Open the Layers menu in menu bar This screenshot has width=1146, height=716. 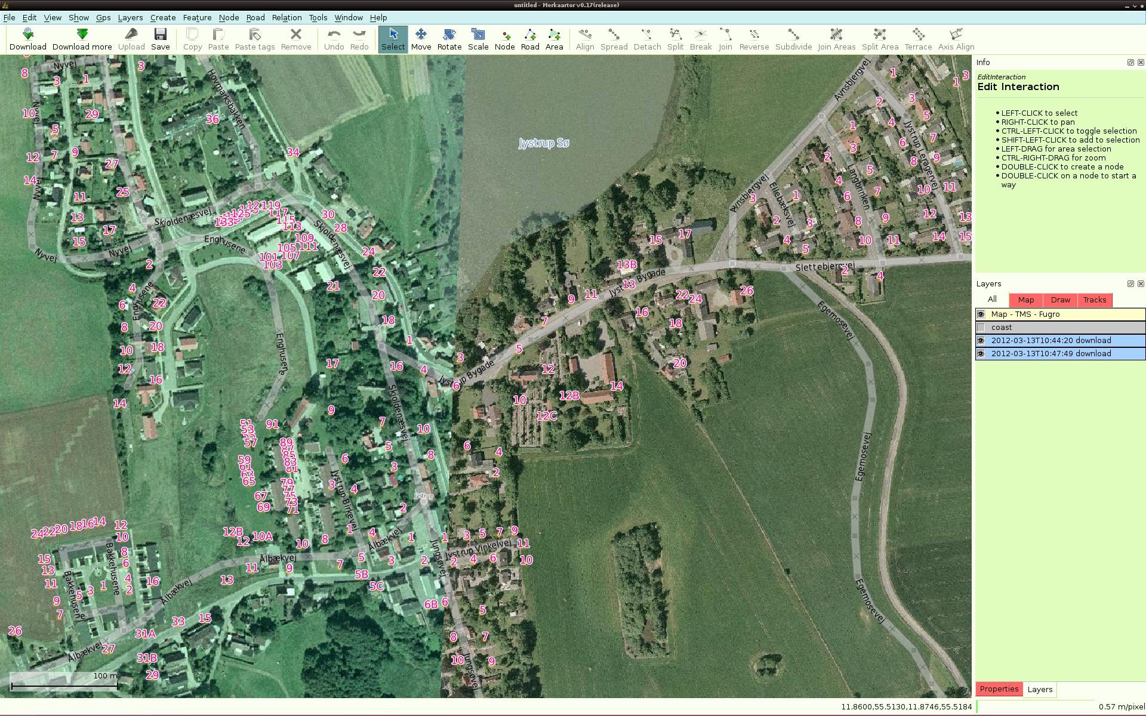tap(130, 17)
